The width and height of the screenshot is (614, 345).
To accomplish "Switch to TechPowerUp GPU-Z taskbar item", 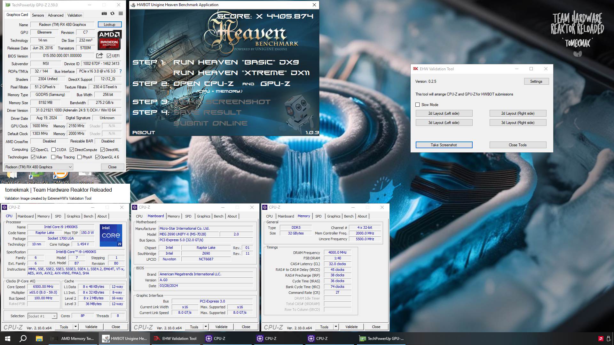I will coord(381,339).
